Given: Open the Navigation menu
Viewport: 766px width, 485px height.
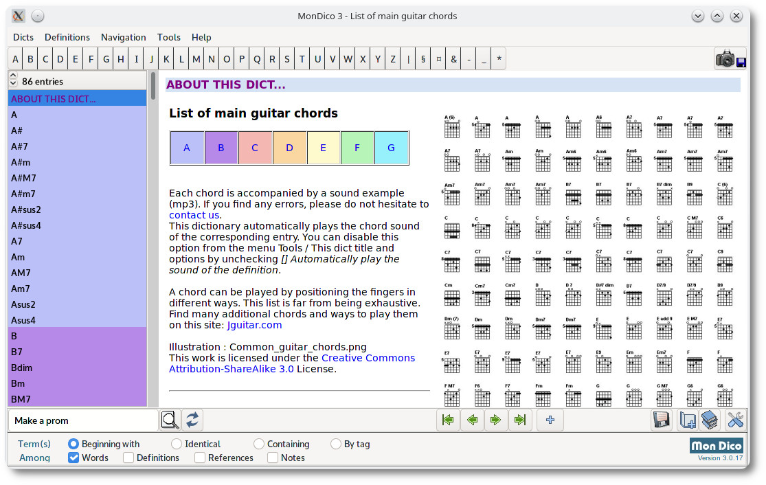Looking at the screenshot, I should coord(124,37).
